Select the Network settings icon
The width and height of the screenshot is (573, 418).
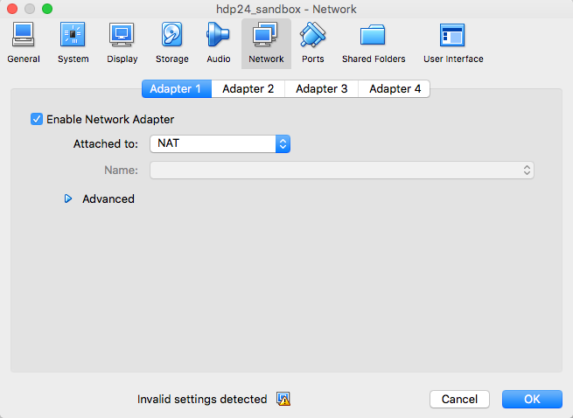pos(266,43)
